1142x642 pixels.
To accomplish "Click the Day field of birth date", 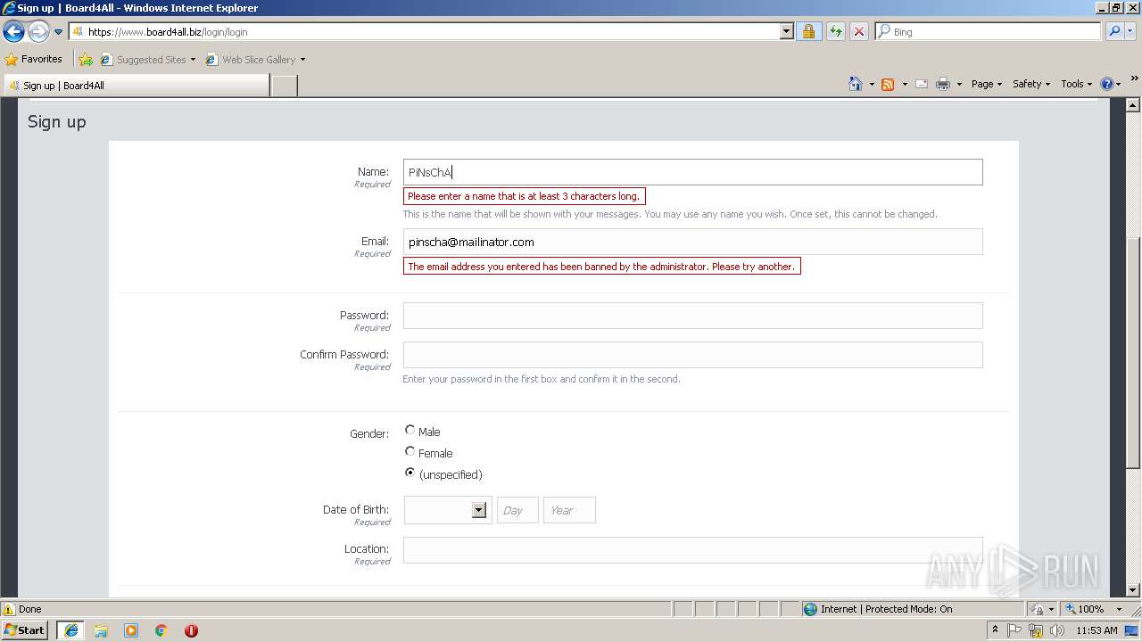I will 517,510.
